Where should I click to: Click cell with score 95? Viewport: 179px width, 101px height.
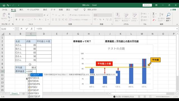click(31, 60)
